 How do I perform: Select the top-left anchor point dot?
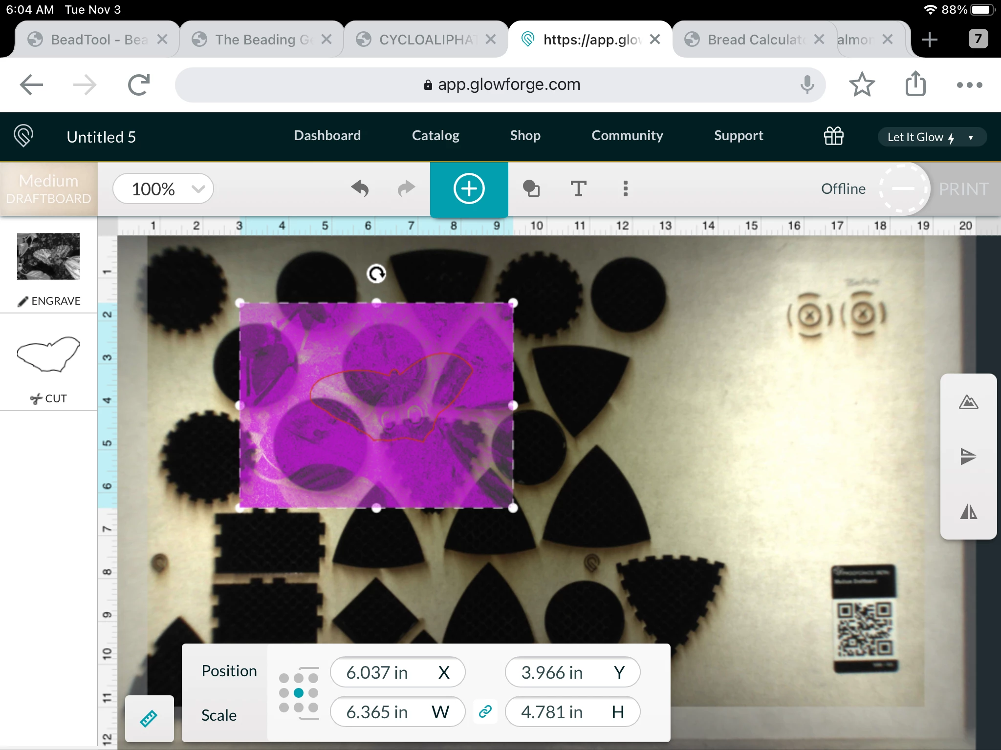[x=284, y=678]
